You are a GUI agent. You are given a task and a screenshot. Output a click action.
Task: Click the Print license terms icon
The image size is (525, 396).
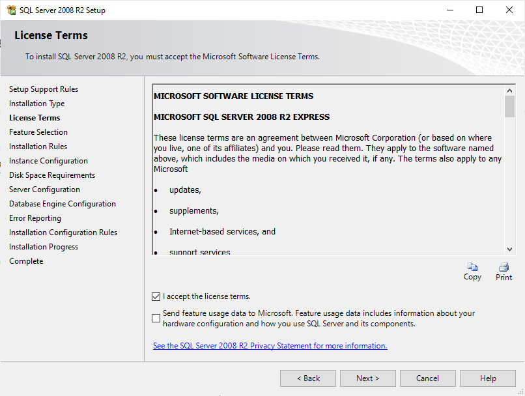click(504, 267)
